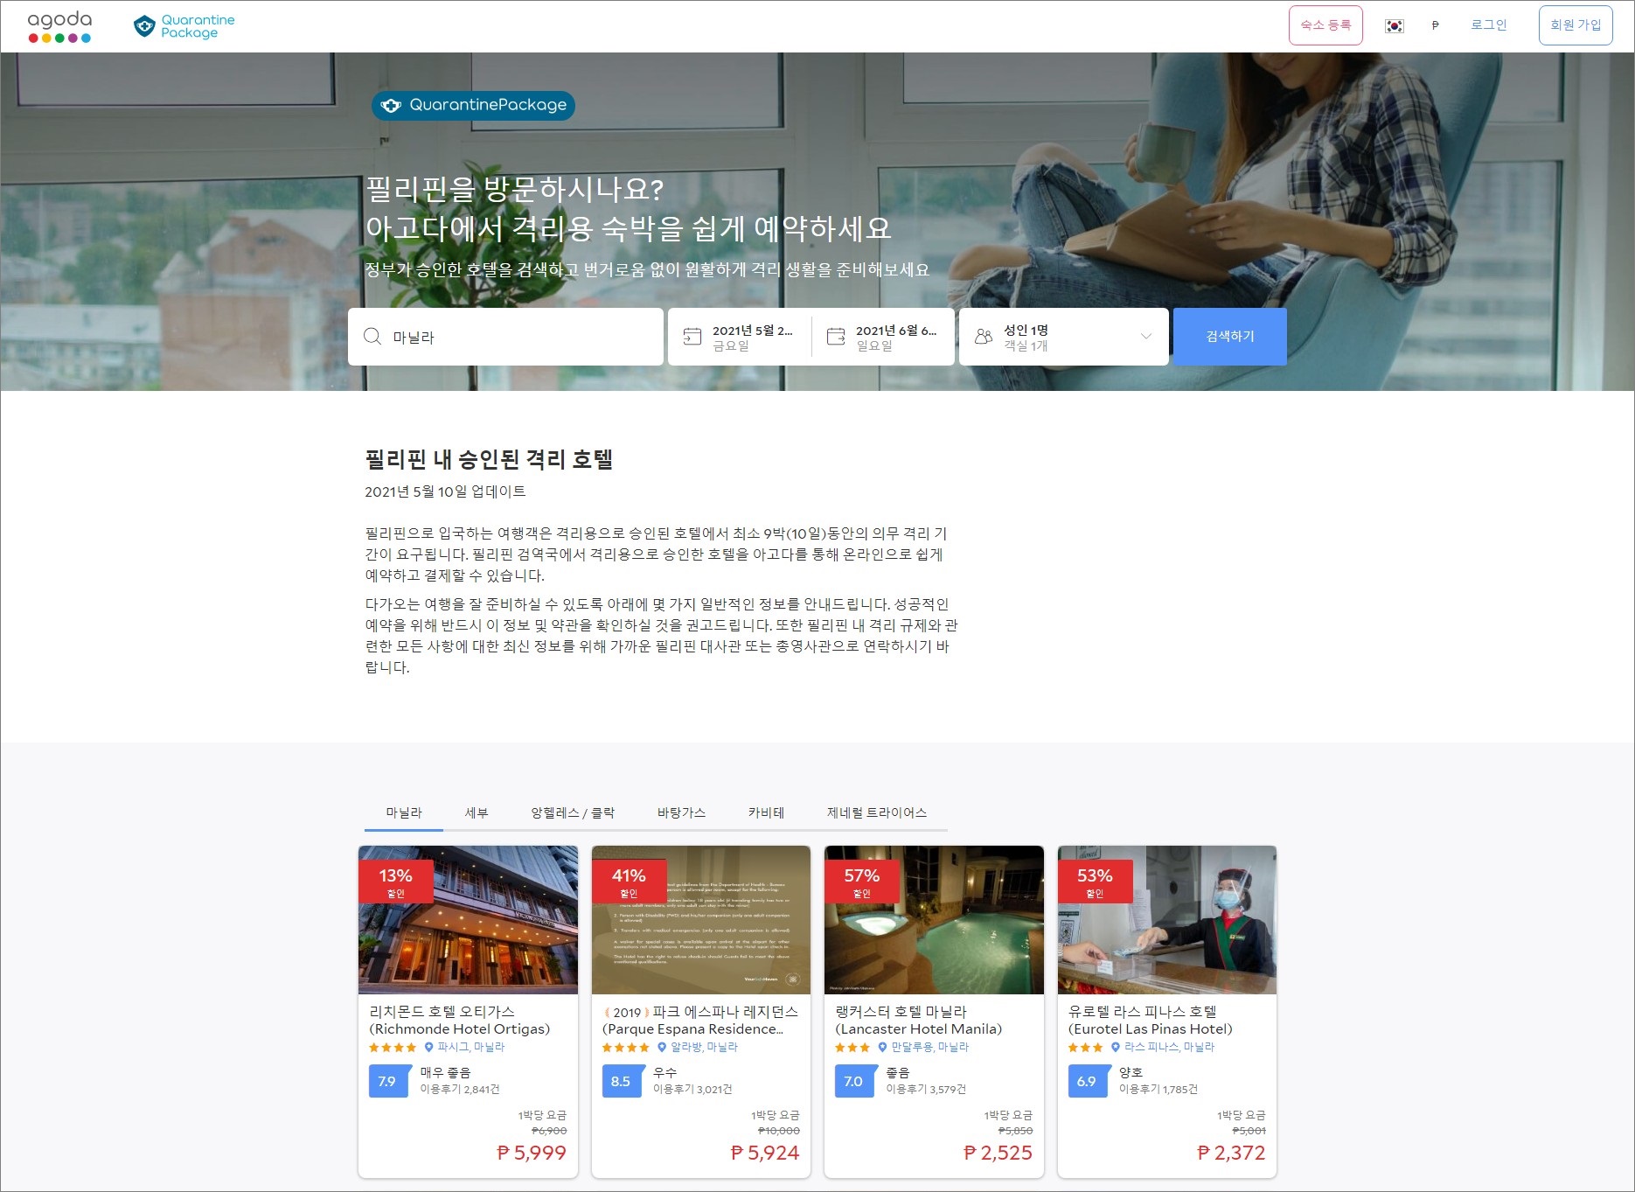Image resolution: width=1635 pixels, height=1192 pixels.
Task: Click 이용후기 3,579건 review count
Action: [x=926, y=1090]
